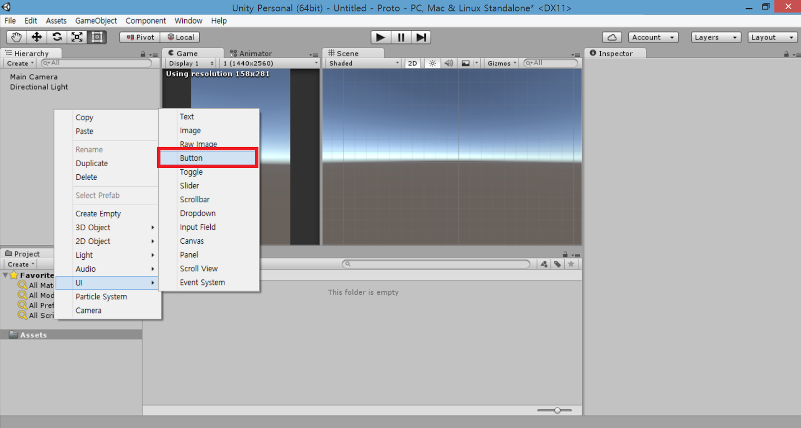This screenshot has height=428, width=801.
Task: Choose Button from UI submenu
Action: pyautogui.click(x=208, y=158)
